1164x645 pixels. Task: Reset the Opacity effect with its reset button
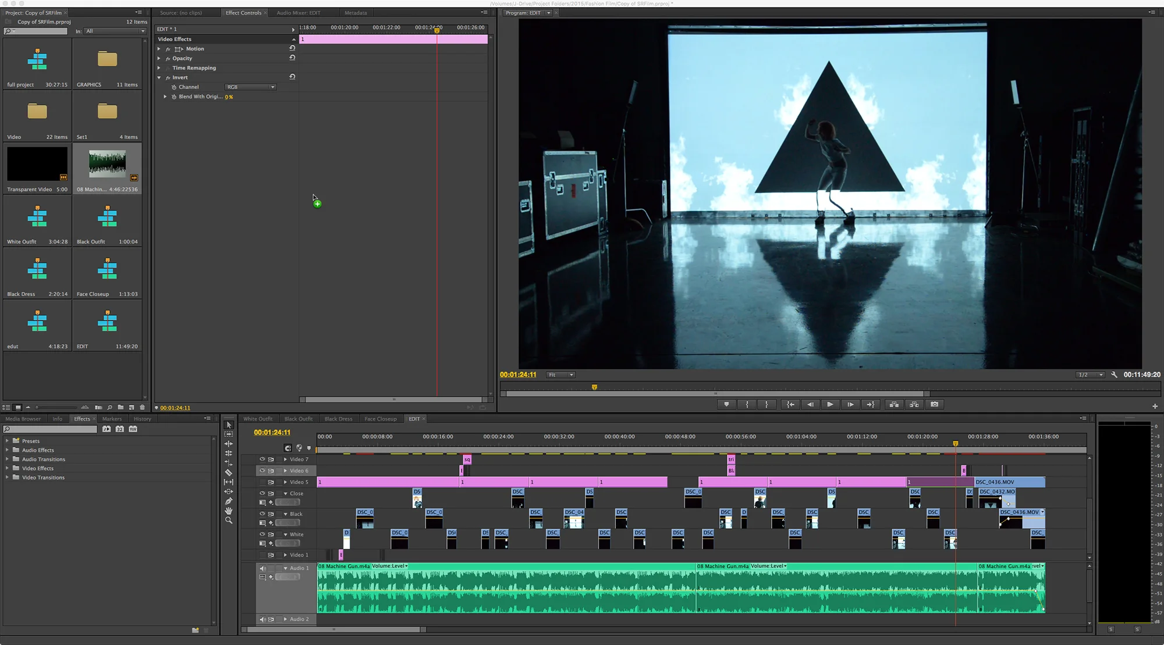click(292, 58)
